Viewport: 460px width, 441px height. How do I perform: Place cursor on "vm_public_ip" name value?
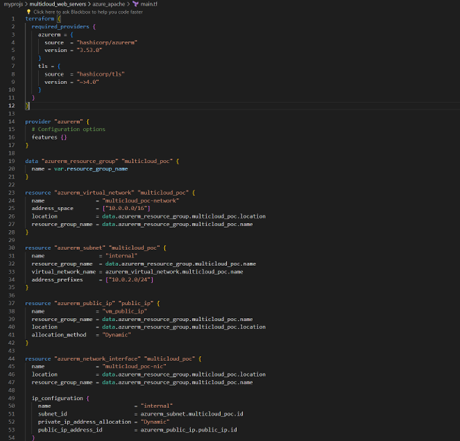coord(121,311)
